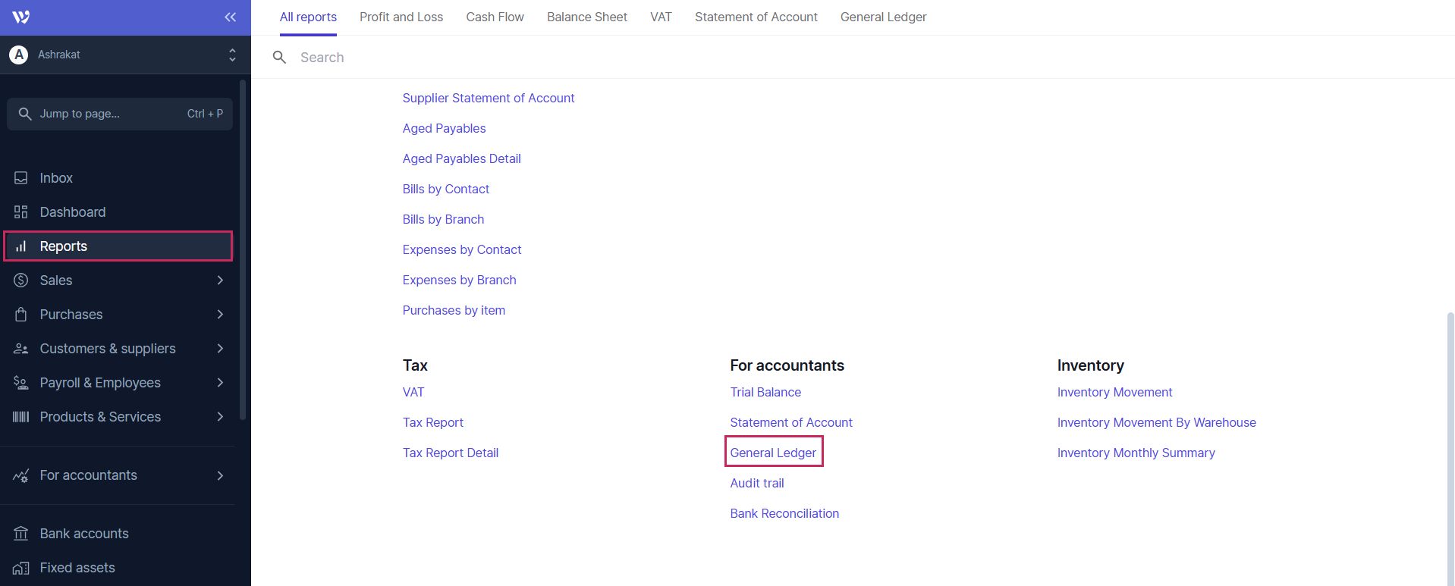Switch to the Profit and Loss tab
1455x586 pixels.
pos(401,17)
